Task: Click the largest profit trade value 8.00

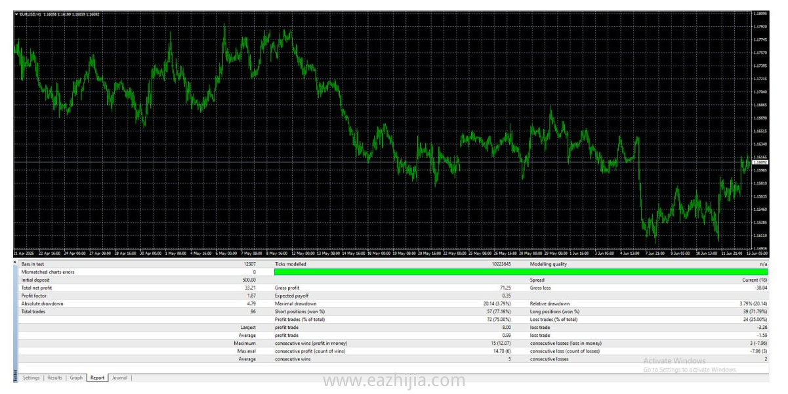Action: point(507,327)
